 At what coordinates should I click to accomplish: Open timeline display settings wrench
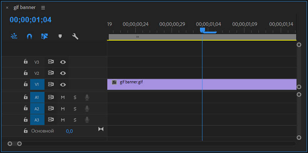75,36
